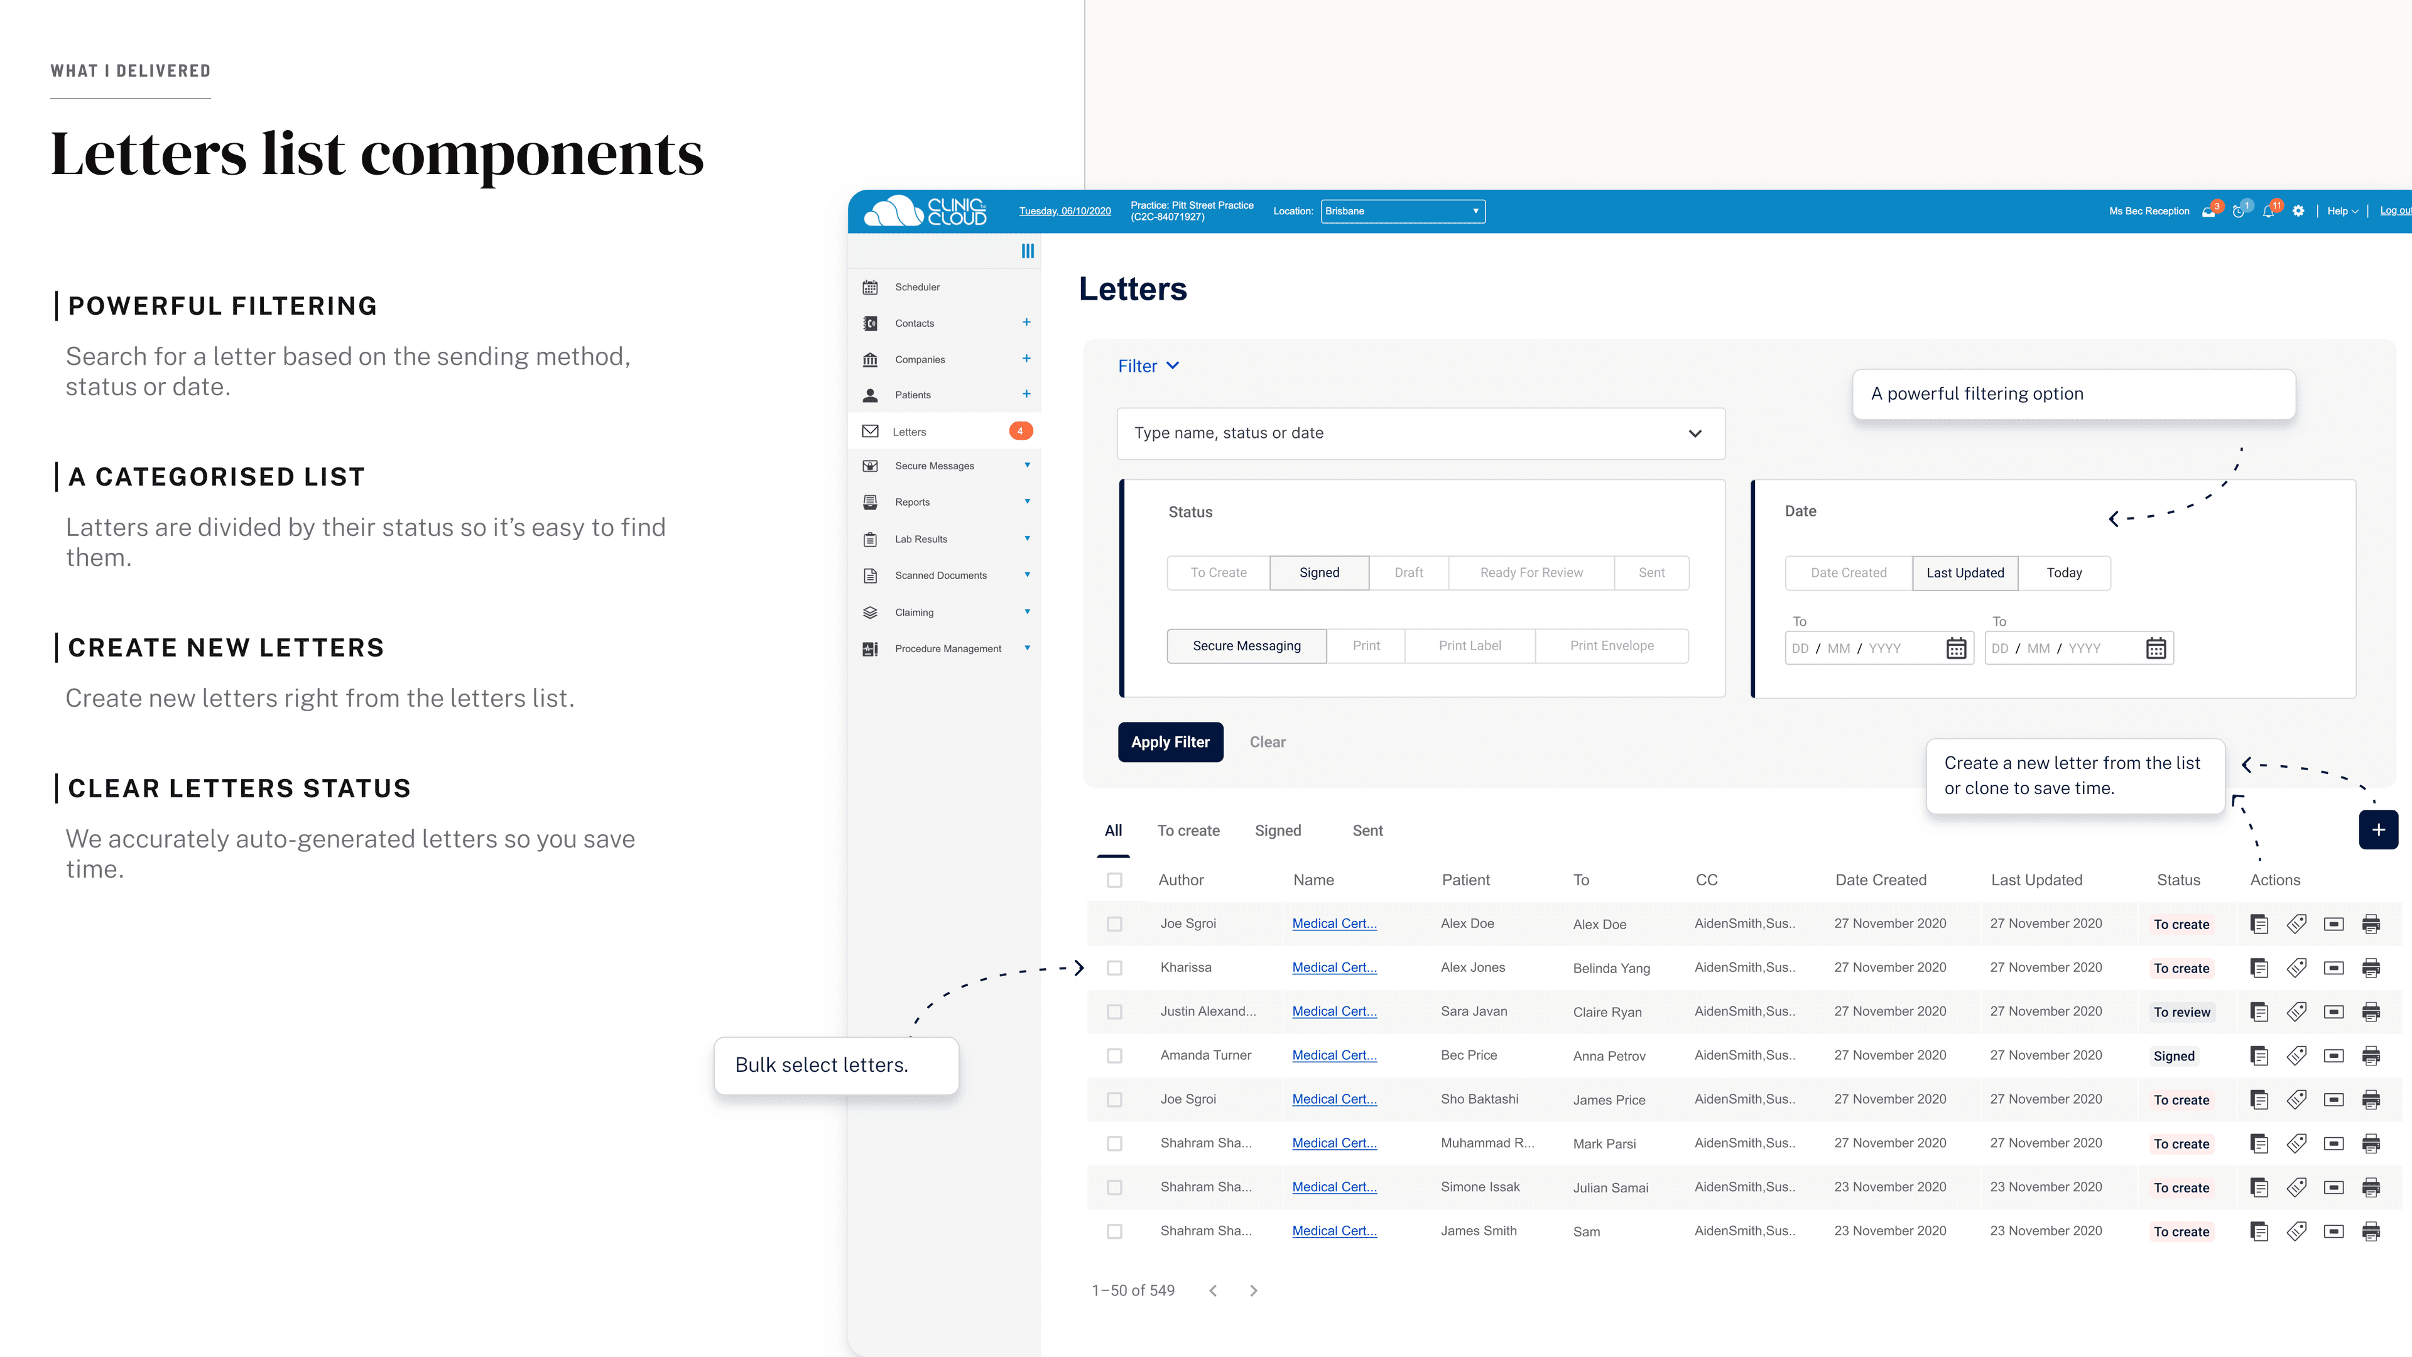Go to previous page of letters

tap(1214, 1292)
